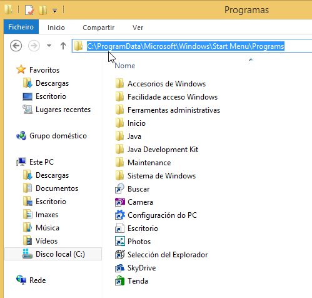The height and width of the screenshot is (298, 312).
Task: Open Vídeos under Este PC
Action: [47, 241]
